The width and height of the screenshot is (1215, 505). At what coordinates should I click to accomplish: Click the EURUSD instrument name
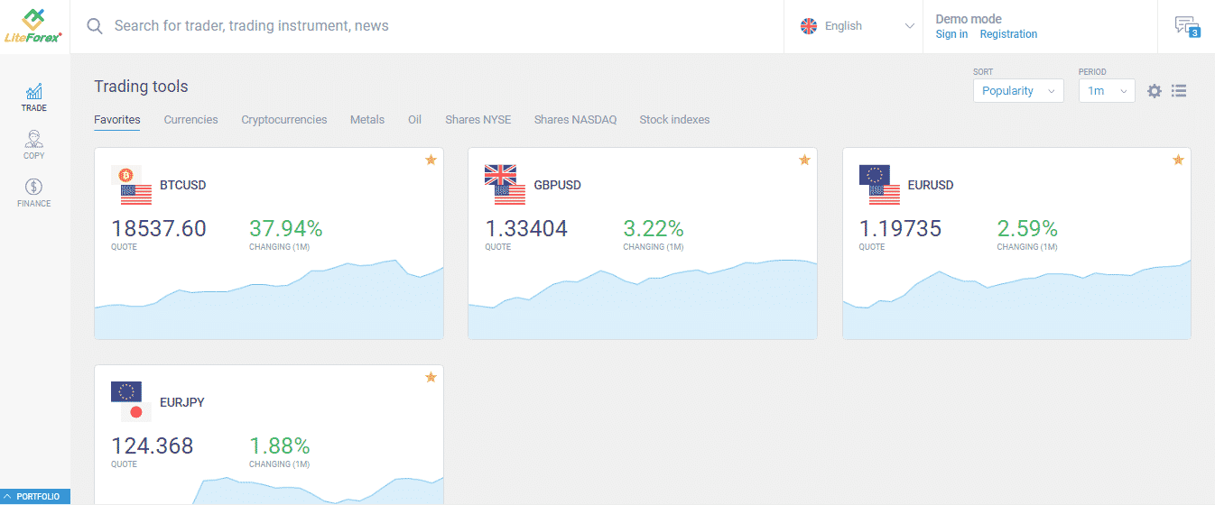click(931, 185)
